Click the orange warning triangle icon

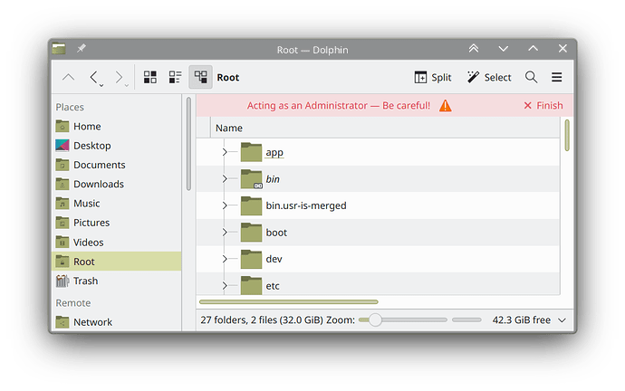click(446, 106)
